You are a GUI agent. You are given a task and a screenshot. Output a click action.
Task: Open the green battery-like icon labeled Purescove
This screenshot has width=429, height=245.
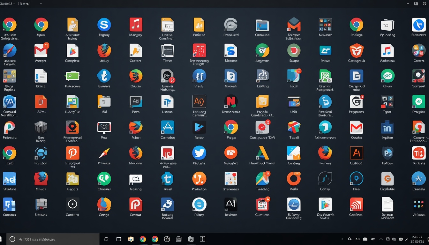point(72,76)
